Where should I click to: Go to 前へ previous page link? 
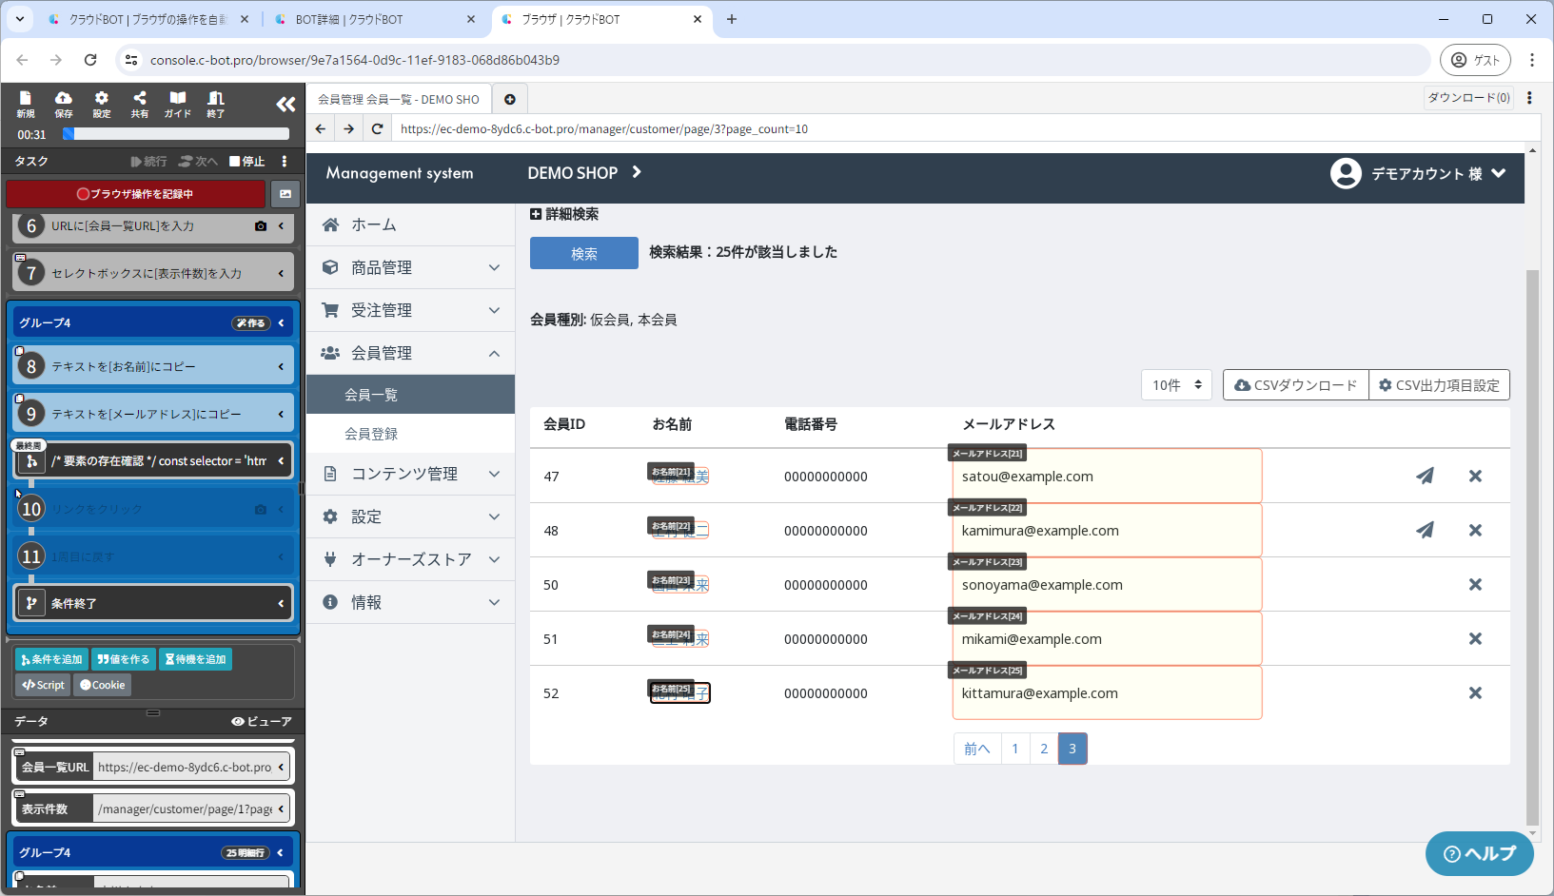977,749
